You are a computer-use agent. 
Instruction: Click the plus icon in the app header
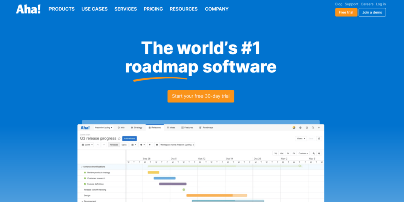click(319, 128)
